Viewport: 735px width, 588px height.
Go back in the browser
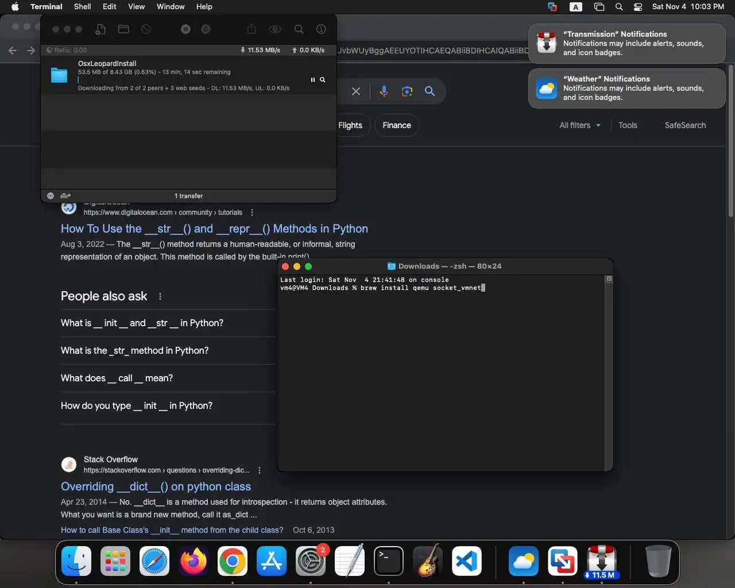(x=13, y=51)
